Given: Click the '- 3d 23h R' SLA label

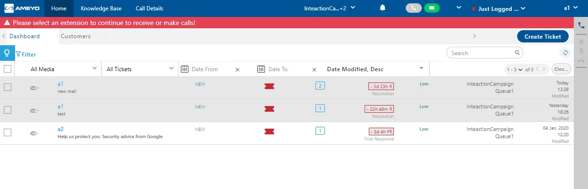Looking at the screenshot, I should pos(381,86).
